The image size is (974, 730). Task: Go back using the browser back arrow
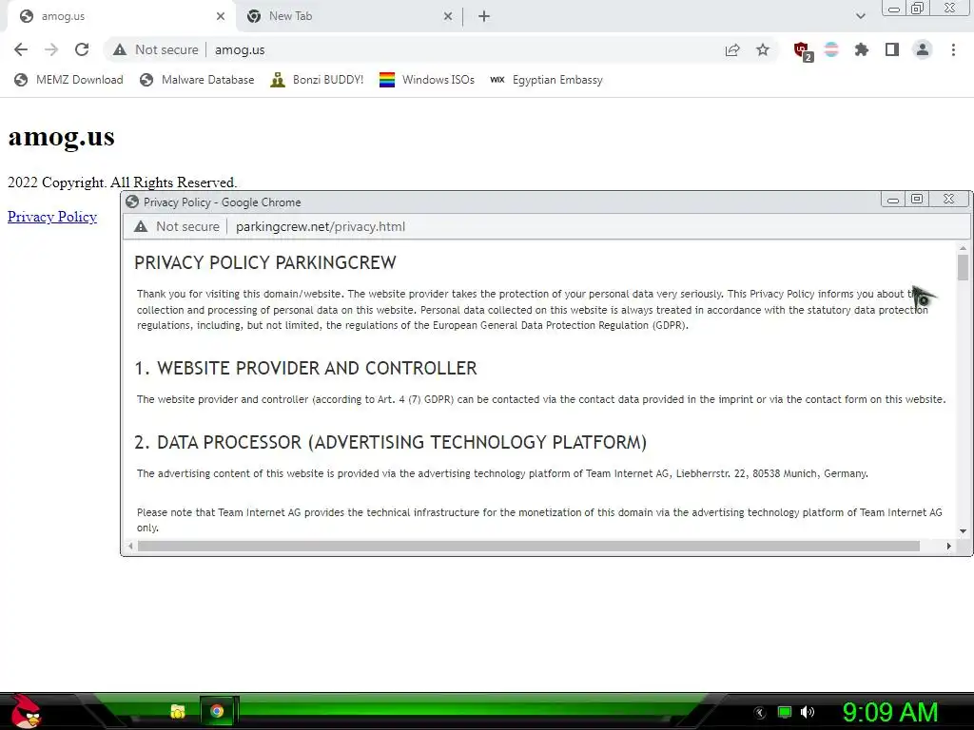pos(21,49)
